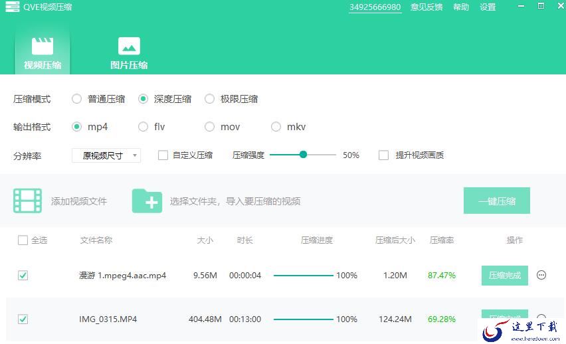Choose mp4 output format
The height and width of the screenshot is (344, 566).
76,127
